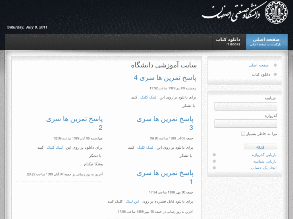Click the series 1 date line 17:54
The image size is (293, 219).
[x=171, y=192]
